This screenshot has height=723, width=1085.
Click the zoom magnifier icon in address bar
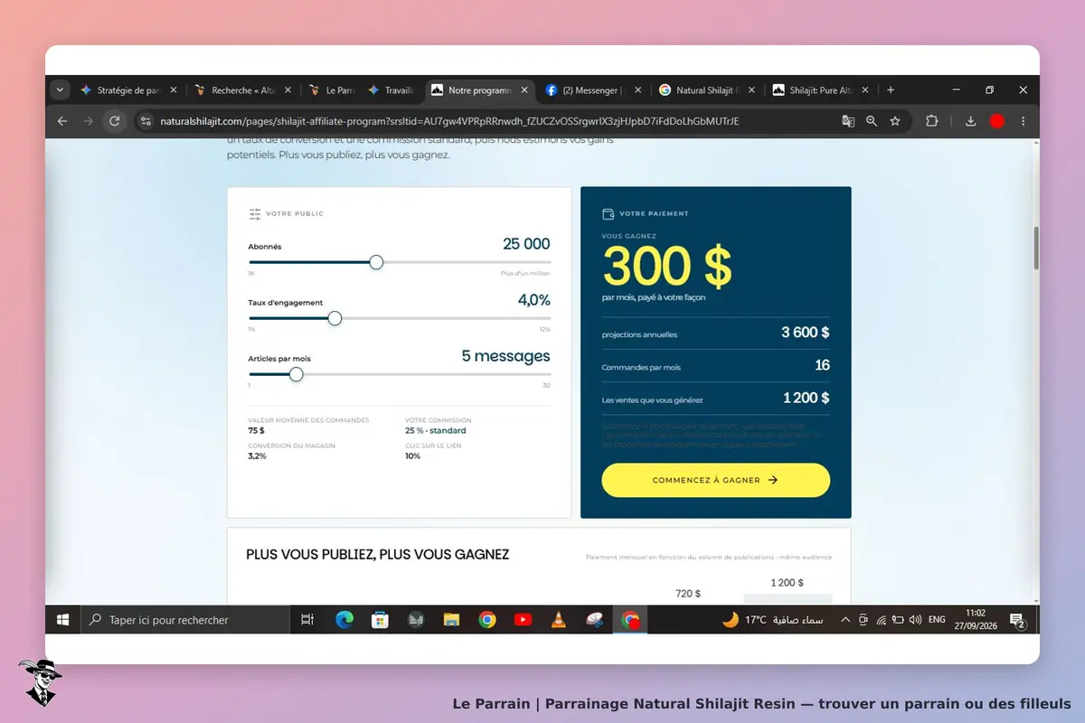coord(872,121)
